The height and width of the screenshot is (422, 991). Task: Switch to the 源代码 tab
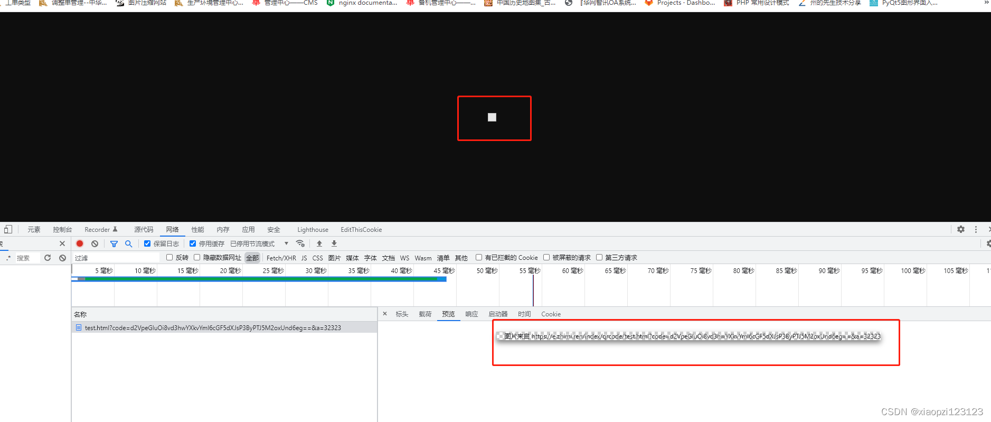[x=144, y=229]
